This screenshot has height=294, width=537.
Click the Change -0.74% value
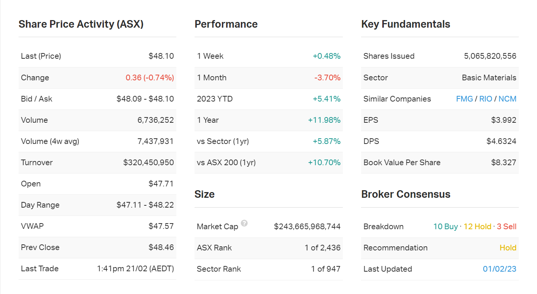tap(150, 78)
